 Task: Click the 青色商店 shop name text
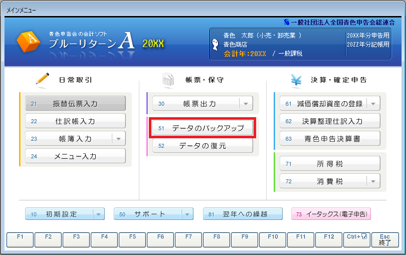click(x=235, y=45)
